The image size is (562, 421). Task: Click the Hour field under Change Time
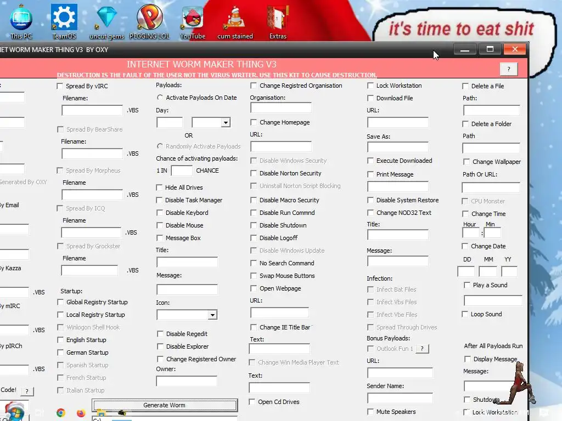[x=471, y=233]
